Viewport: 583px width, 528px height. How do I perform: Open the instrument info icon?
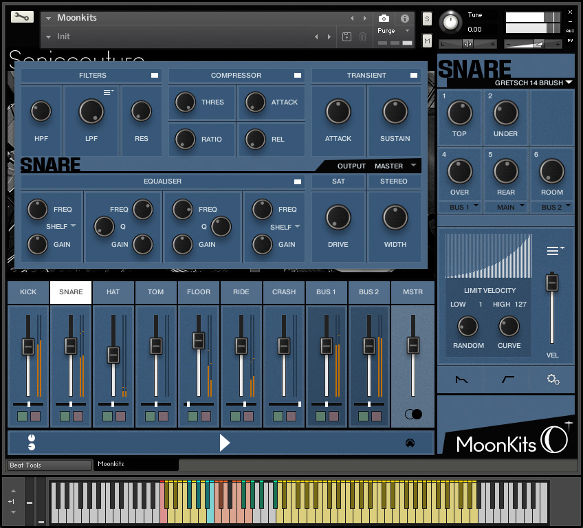[x=405, y=19]
